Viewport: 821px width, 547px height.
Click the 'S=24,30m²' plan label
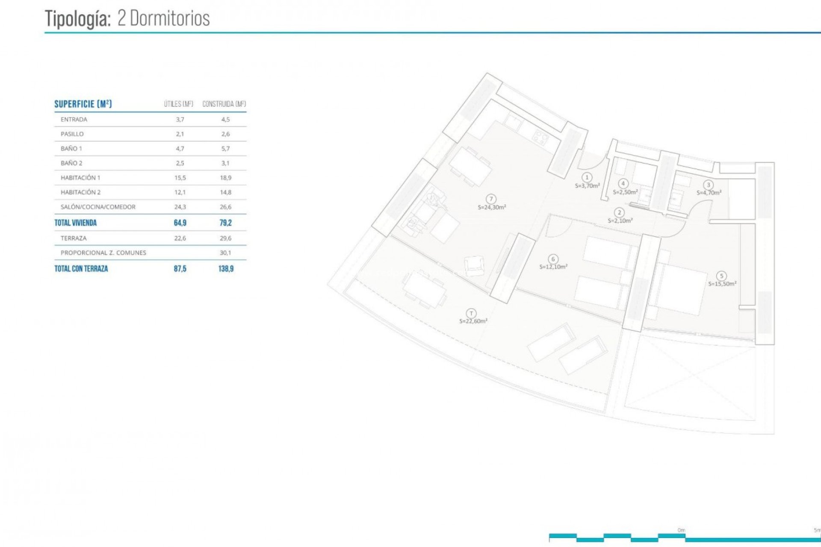(x=492, y=207)
